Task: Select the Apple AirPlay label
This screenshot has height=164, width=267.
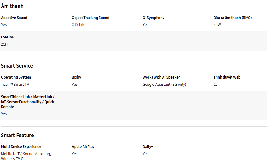Action: tap(83, 147)
